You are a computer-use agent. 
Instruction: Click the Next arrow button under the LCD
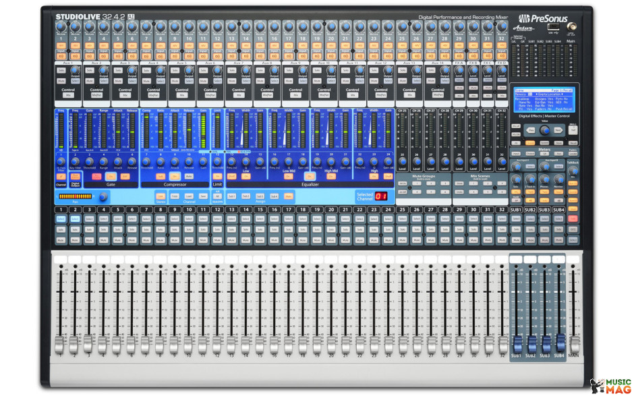(558, 130)
